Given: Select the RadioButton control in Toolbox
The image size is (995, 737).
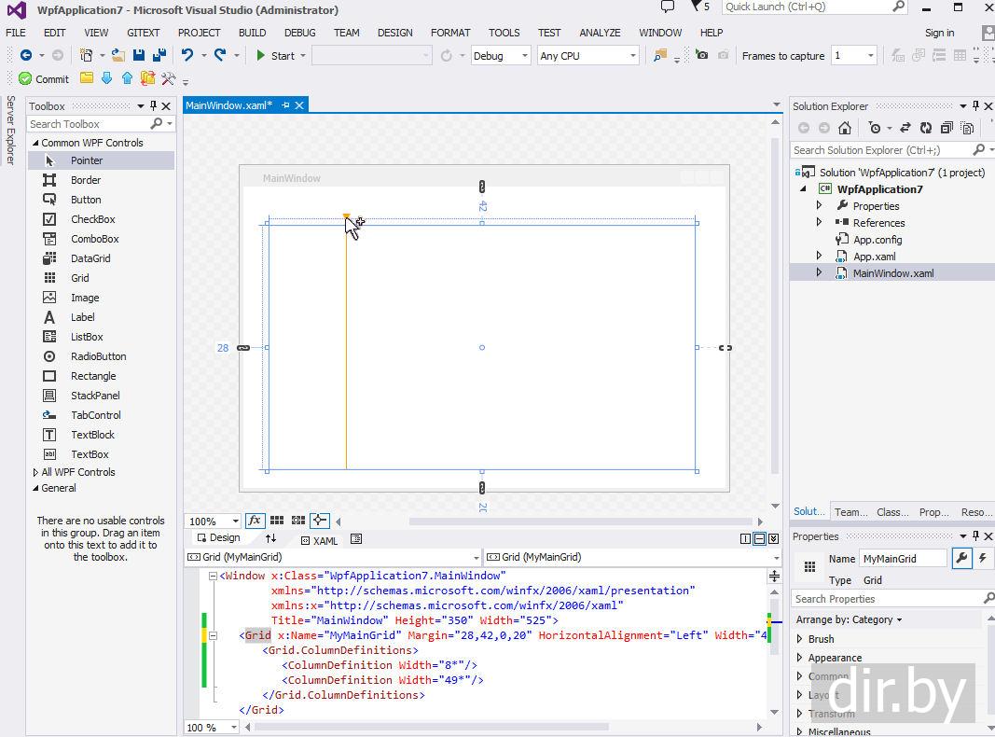Looking at the screenshot, I should pyautogui.click(x=98, y=356).
